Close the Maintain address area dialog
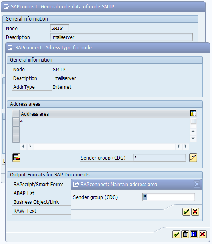This screenshot has height=244, width=212. tap(197, 184)
